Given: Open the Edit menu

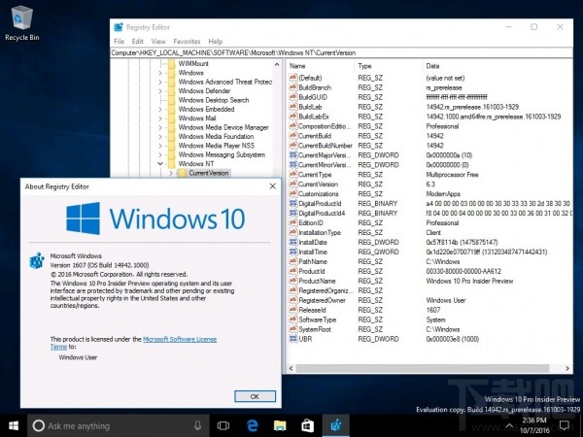Looking at the screenshot, I should click(138, 41).
